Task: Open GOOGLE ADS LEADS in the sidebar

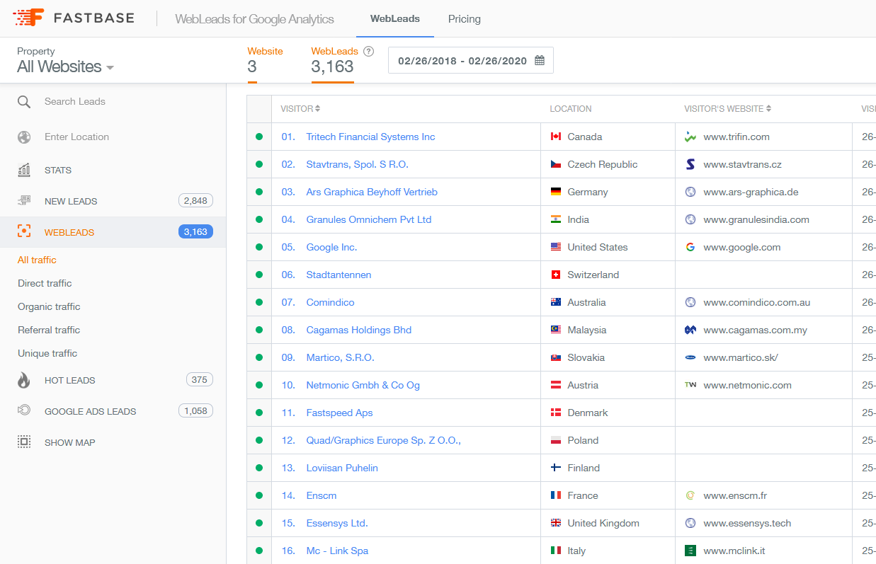Action: pyautogui.click(x=90, y=411)
